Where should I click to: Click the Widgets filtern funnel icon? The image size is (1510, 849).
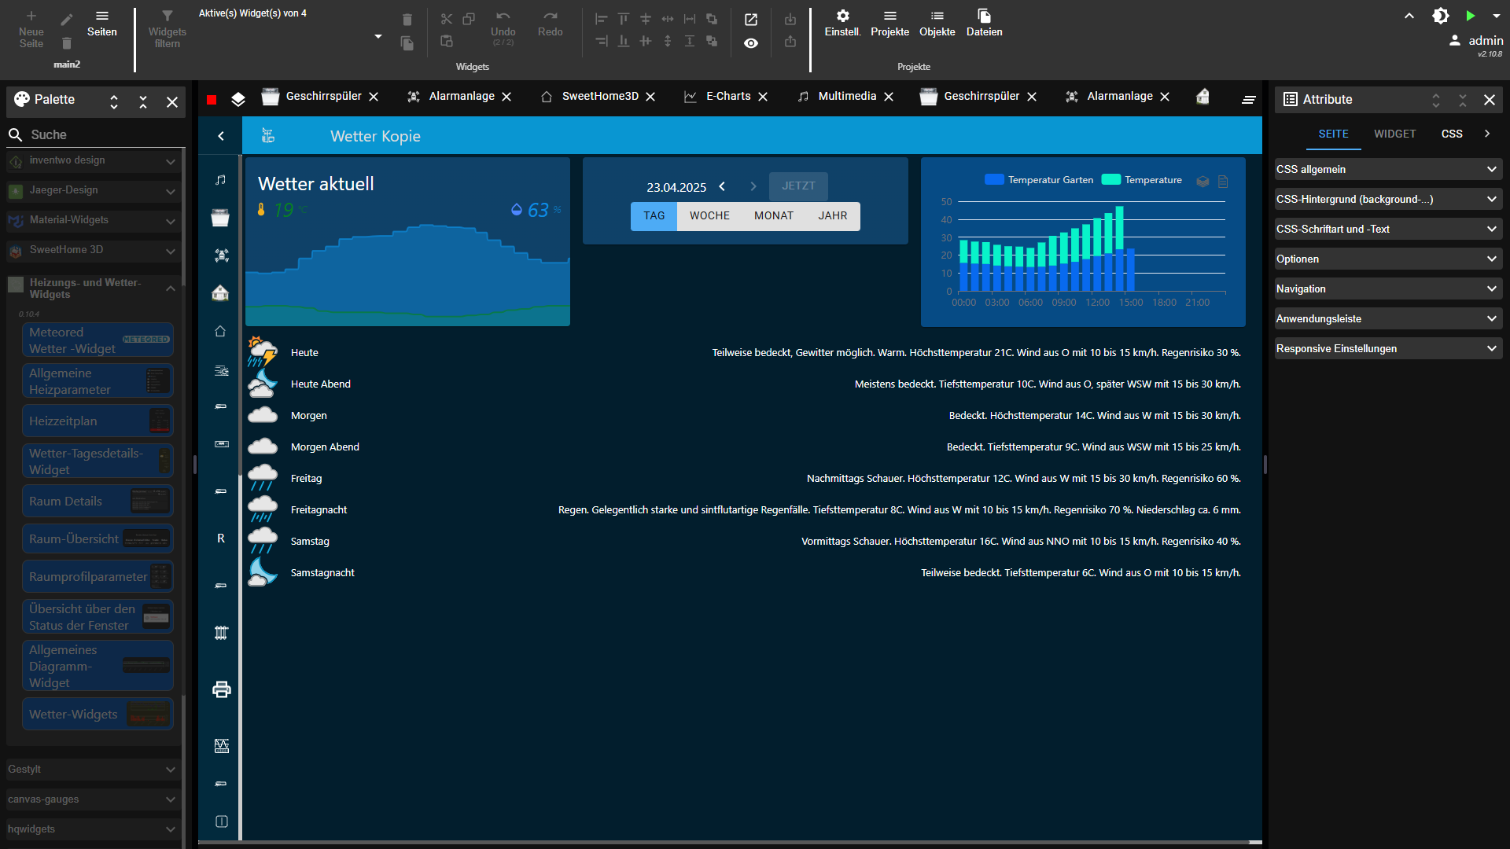click(x=167, y=17)
